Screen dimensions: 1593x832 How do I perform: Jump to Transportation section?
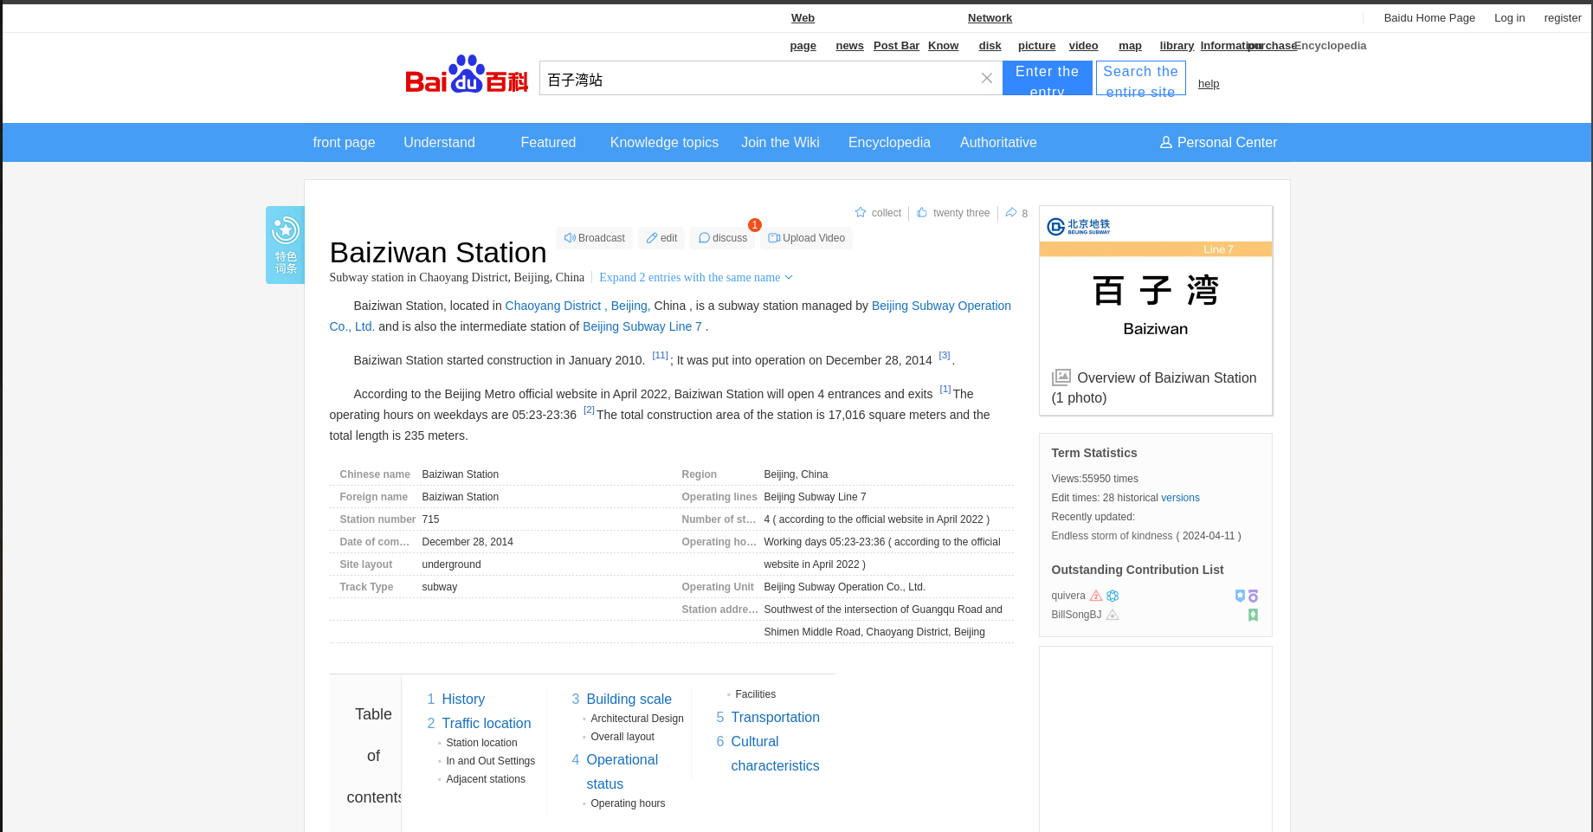click(x=775, y=717)
